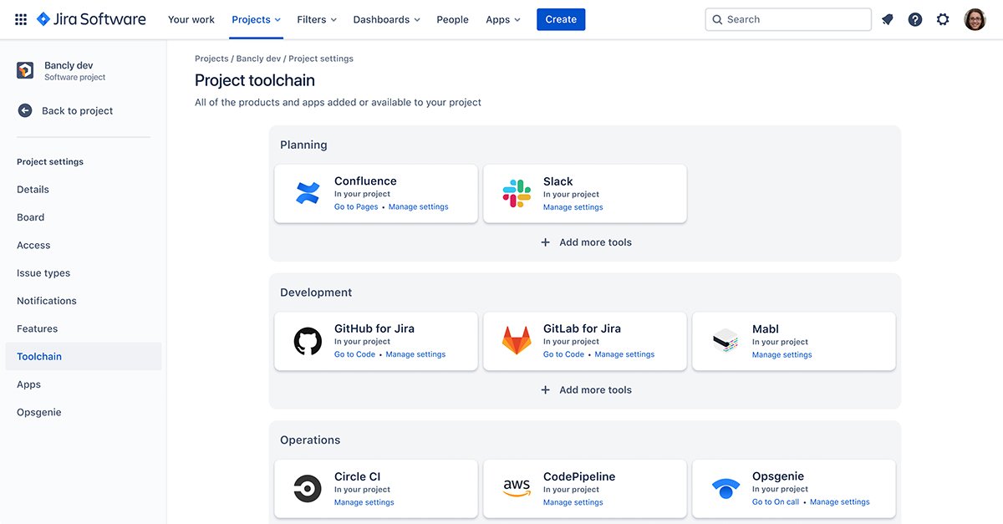Click the Slack icon in Planning section
This screenshot has height=524, width=1003.
coord(516,191)
